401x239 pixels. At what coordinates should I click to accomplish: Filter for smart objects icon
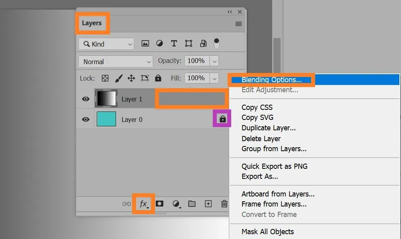click(x=204, y=43)
